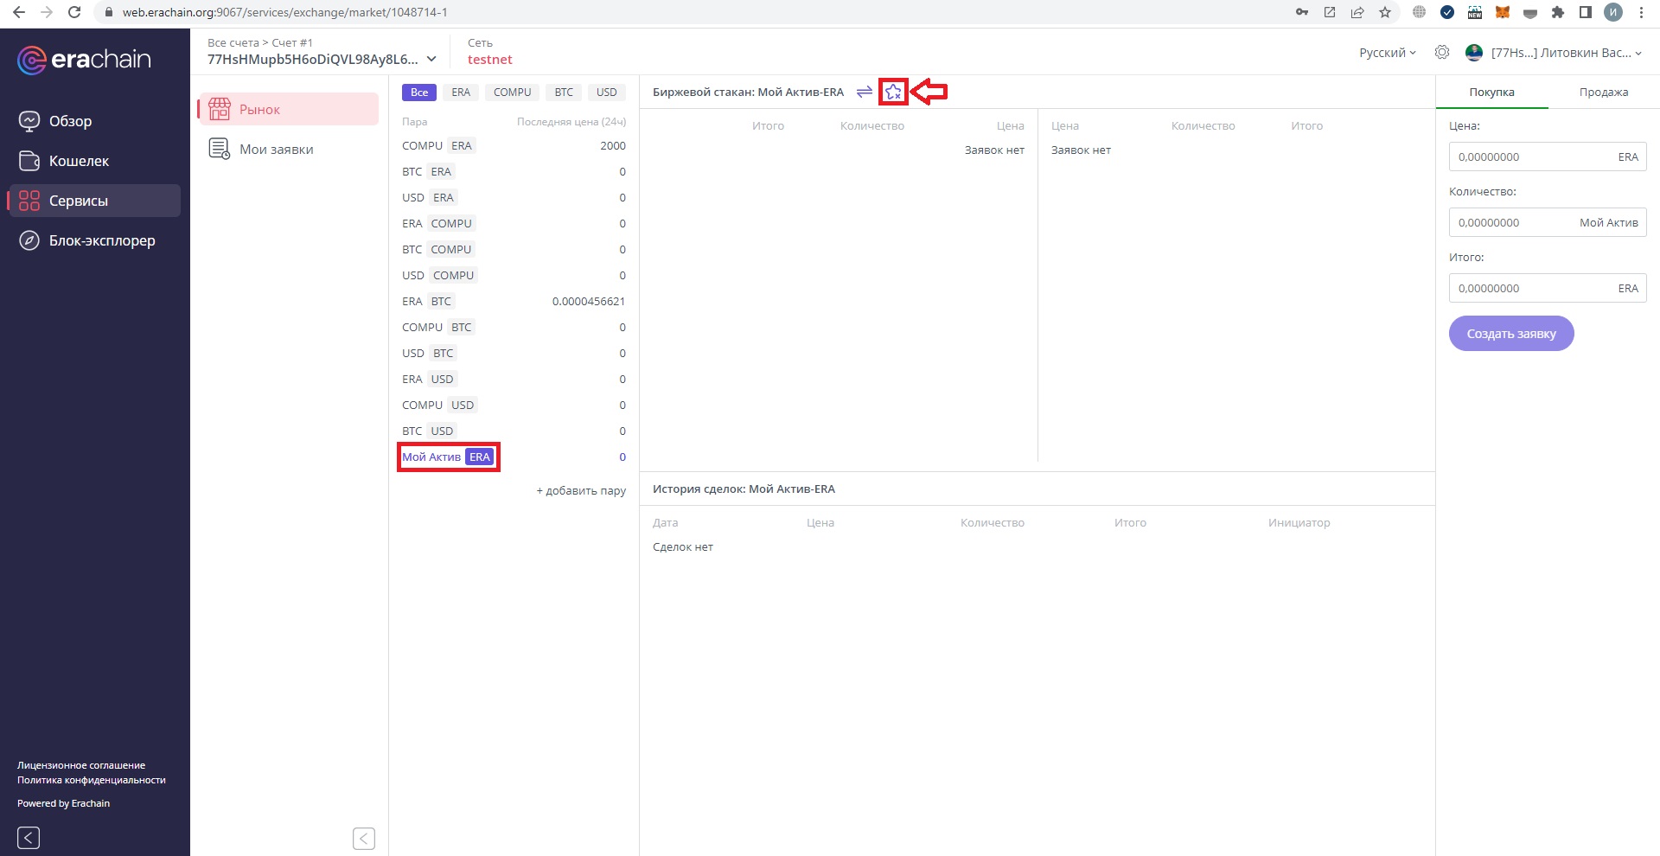Switch to the Продажа tab
Image resolution: width=1660 pixels, height=856 pixels.
point(1603,93)
